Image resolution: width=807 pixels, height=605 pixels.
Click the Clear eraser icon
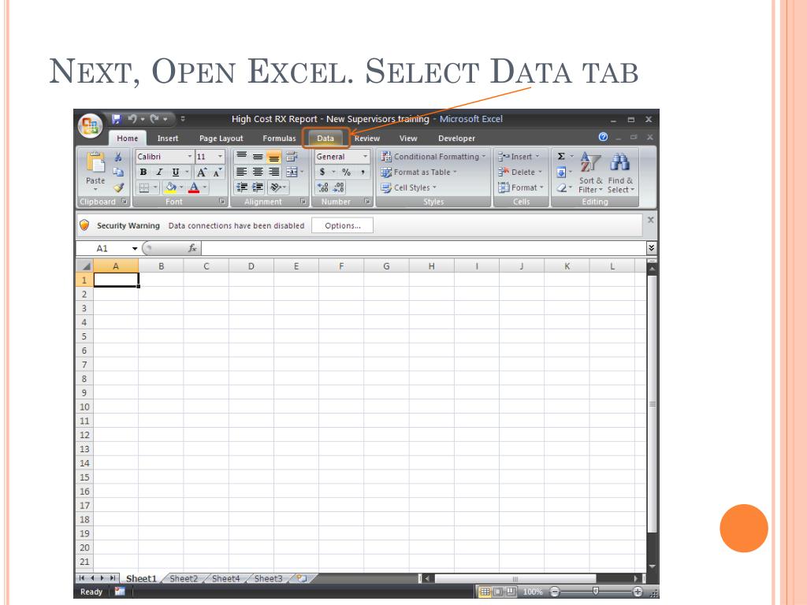click(561, 187)
